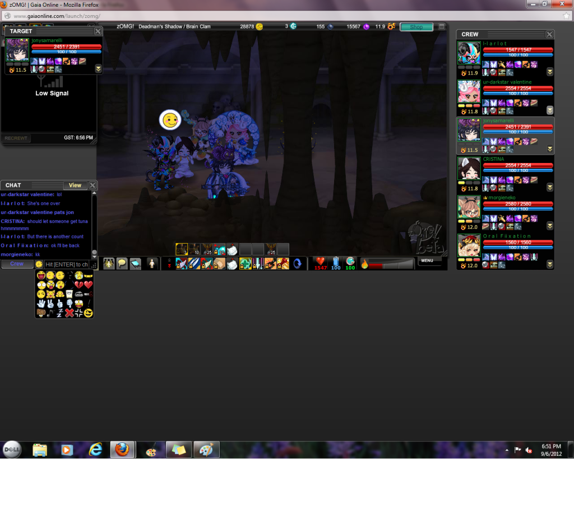Click the gold coin icon beside 28878
The height and width of the screenshot is (523, 574).
[259, 26]
